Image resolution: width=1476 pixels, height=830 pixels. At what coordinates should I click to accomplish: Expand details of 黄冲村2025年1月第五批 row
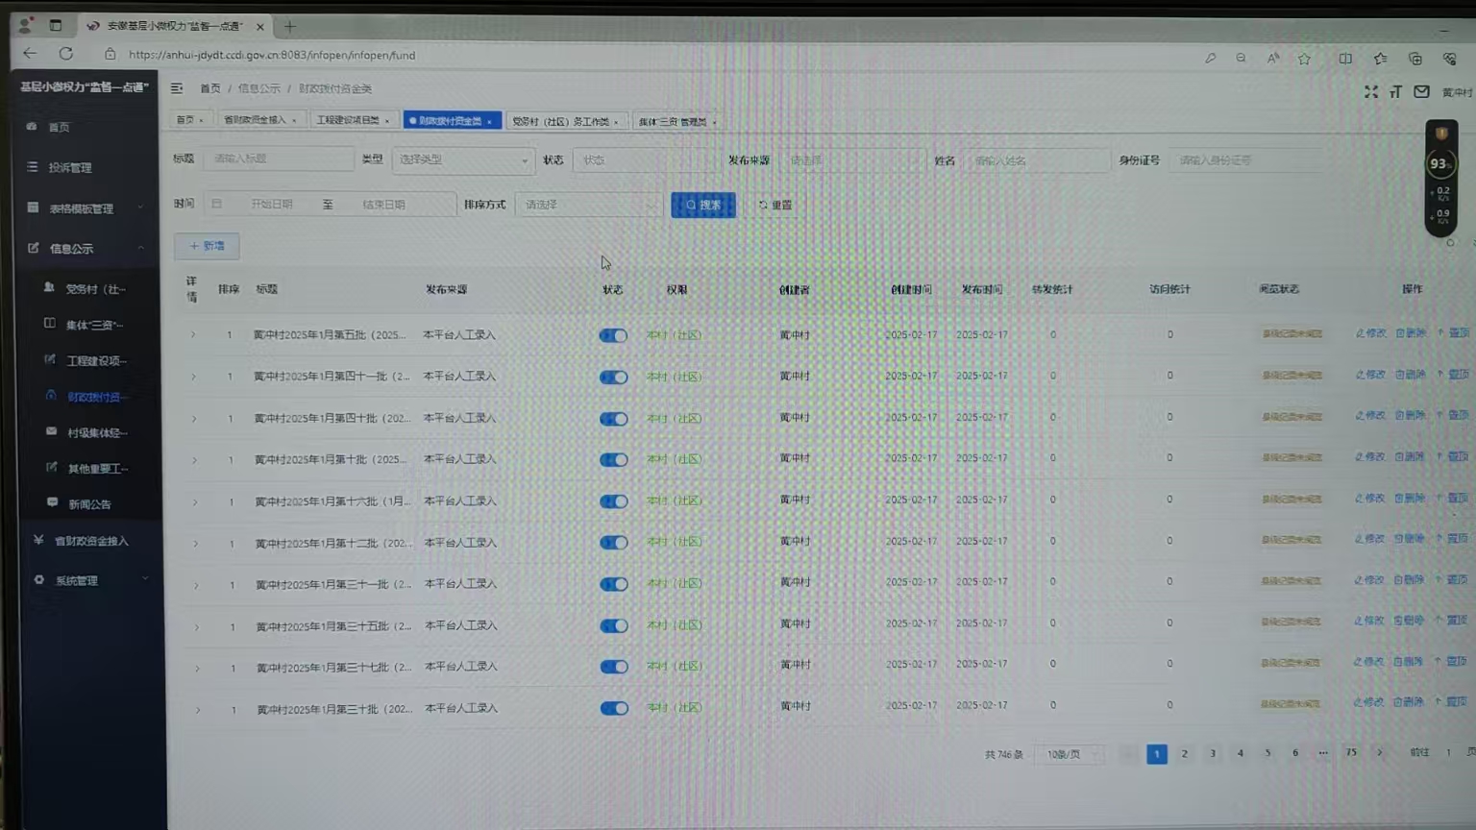coord(192,335)
